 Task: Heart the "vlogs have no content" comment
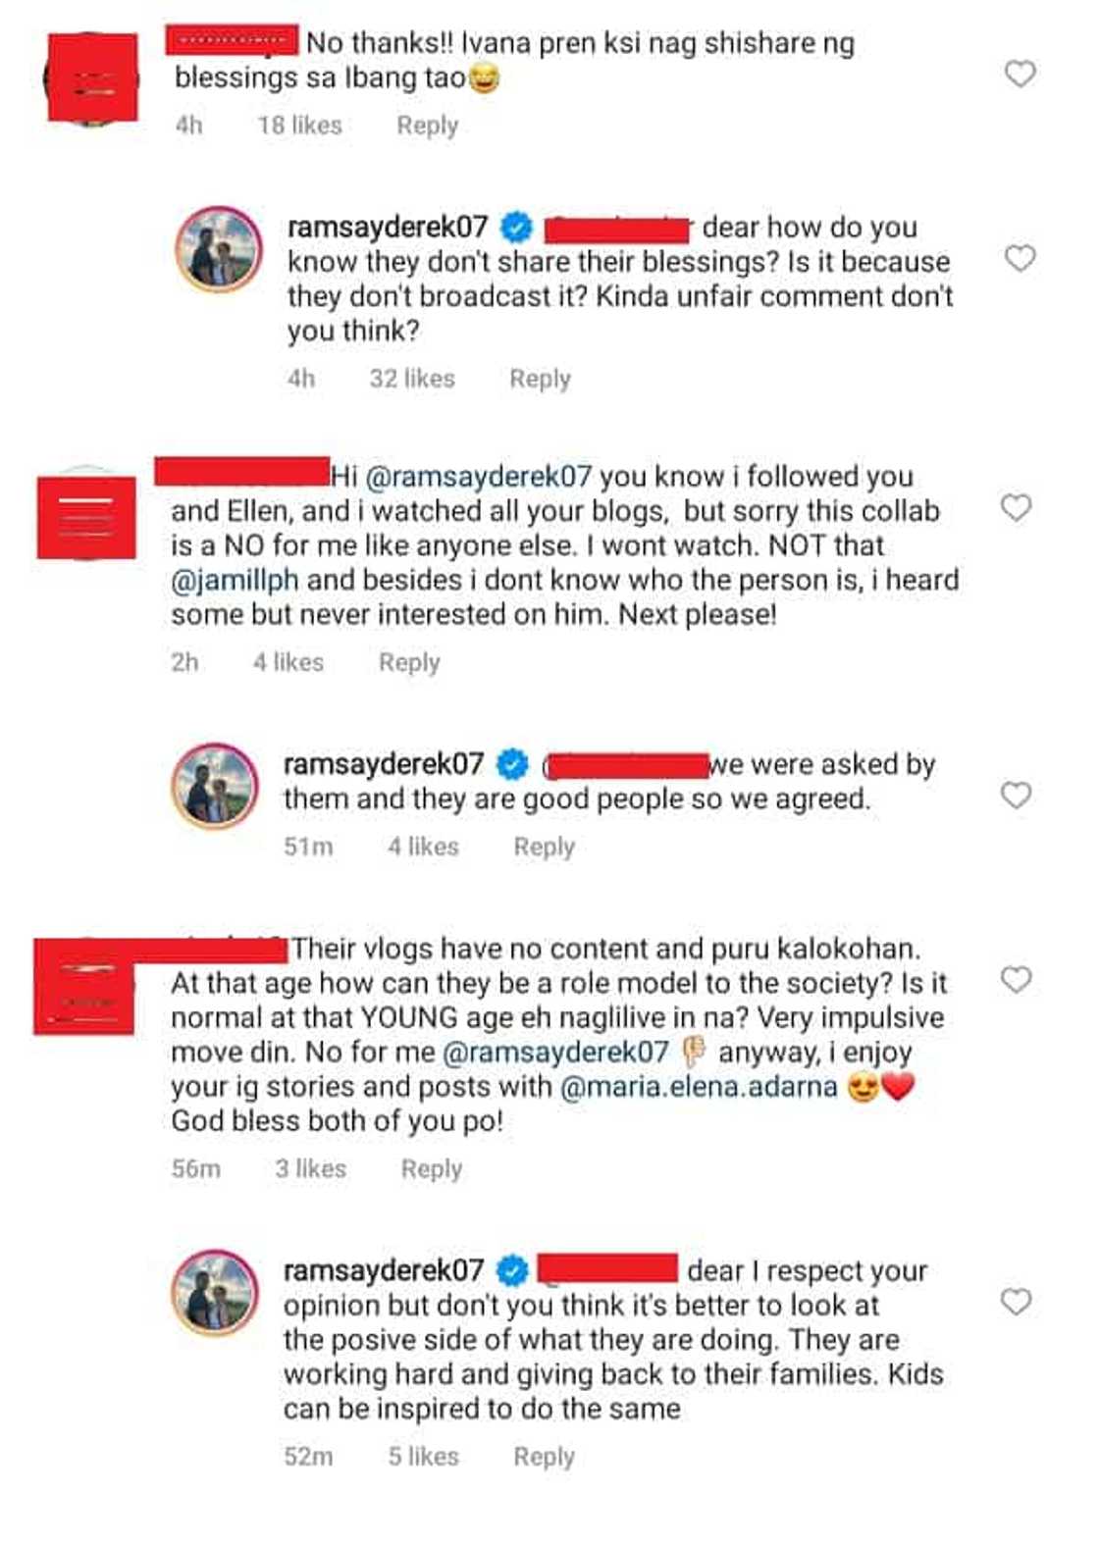click(1016, 979)
